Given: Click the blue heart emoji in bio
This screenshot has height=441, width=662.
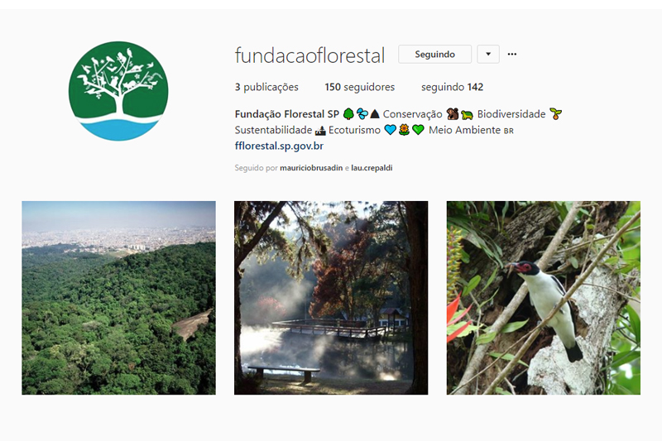Looking at the screenshot, I should (390, 130).
